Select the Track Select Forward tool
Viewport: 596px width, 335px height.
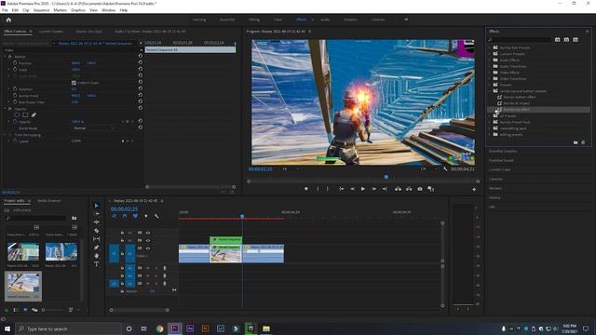(97, 214)
